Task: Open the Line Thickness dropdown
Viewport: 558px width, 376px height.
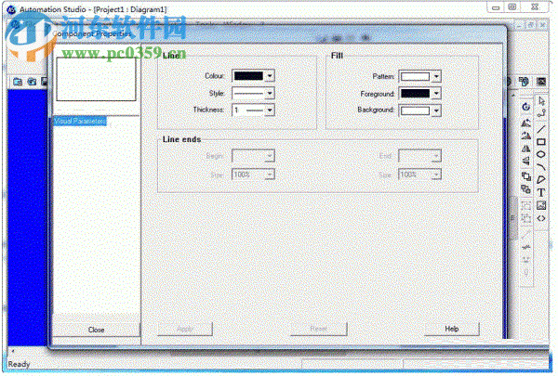Action: [x=270, y=110]
